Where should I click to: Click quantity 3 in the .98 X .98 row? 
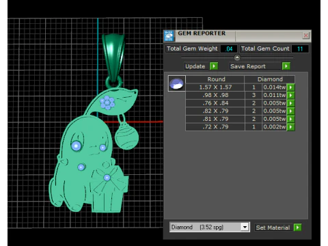254,95
